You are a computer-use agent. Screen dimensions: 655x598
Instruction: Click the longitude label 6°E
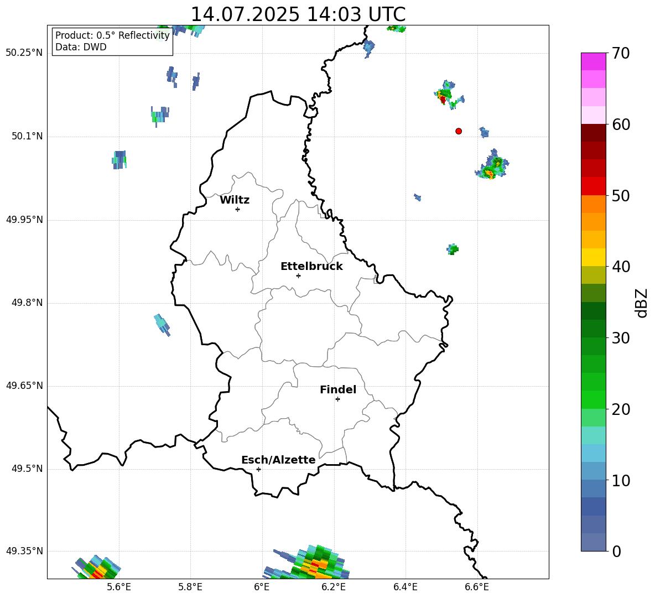click(x=262, y=587)
